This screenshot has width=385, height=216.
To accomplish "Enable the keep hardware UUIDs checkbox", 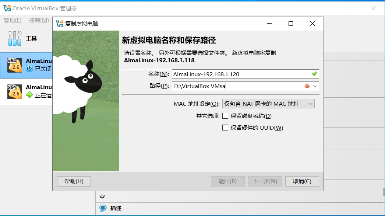I will click(x=225, y=128).
